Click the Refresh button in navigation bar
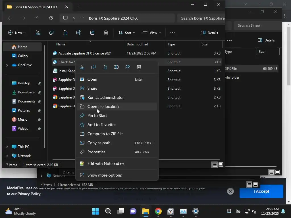The image size is (291, 218). 51,18
